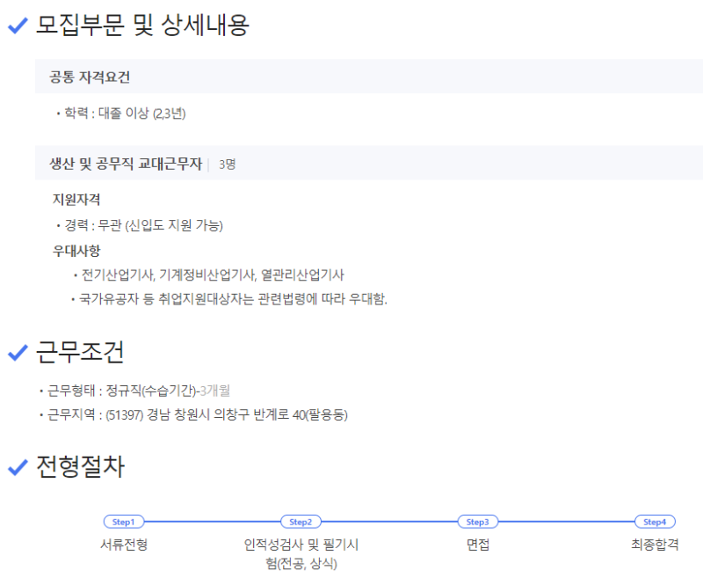Click the progress line between Step1 and Step2
The height and width of the screenshot is (578, 703).
click(213, 522)
